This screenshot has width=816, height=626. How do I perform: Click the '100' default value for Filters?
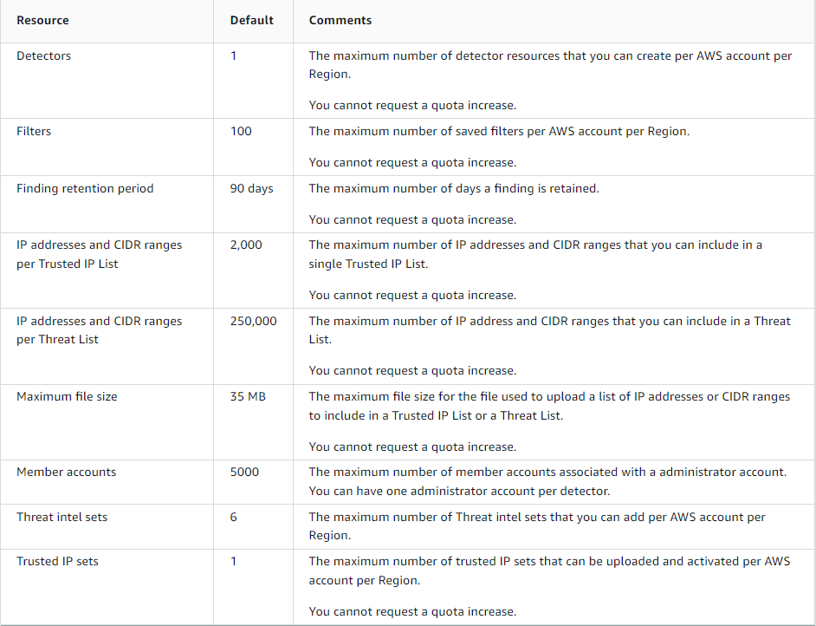tap(241, 132)
